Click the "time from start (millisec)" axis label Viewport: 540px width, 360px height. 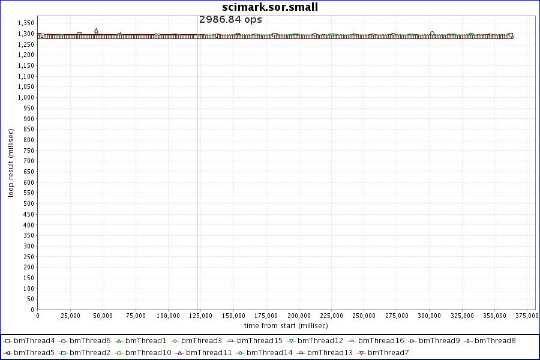click(286, 325)
